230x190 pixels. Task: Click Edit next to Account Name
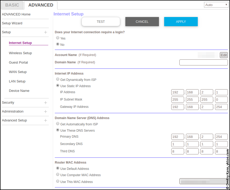[x=224, y=55]
